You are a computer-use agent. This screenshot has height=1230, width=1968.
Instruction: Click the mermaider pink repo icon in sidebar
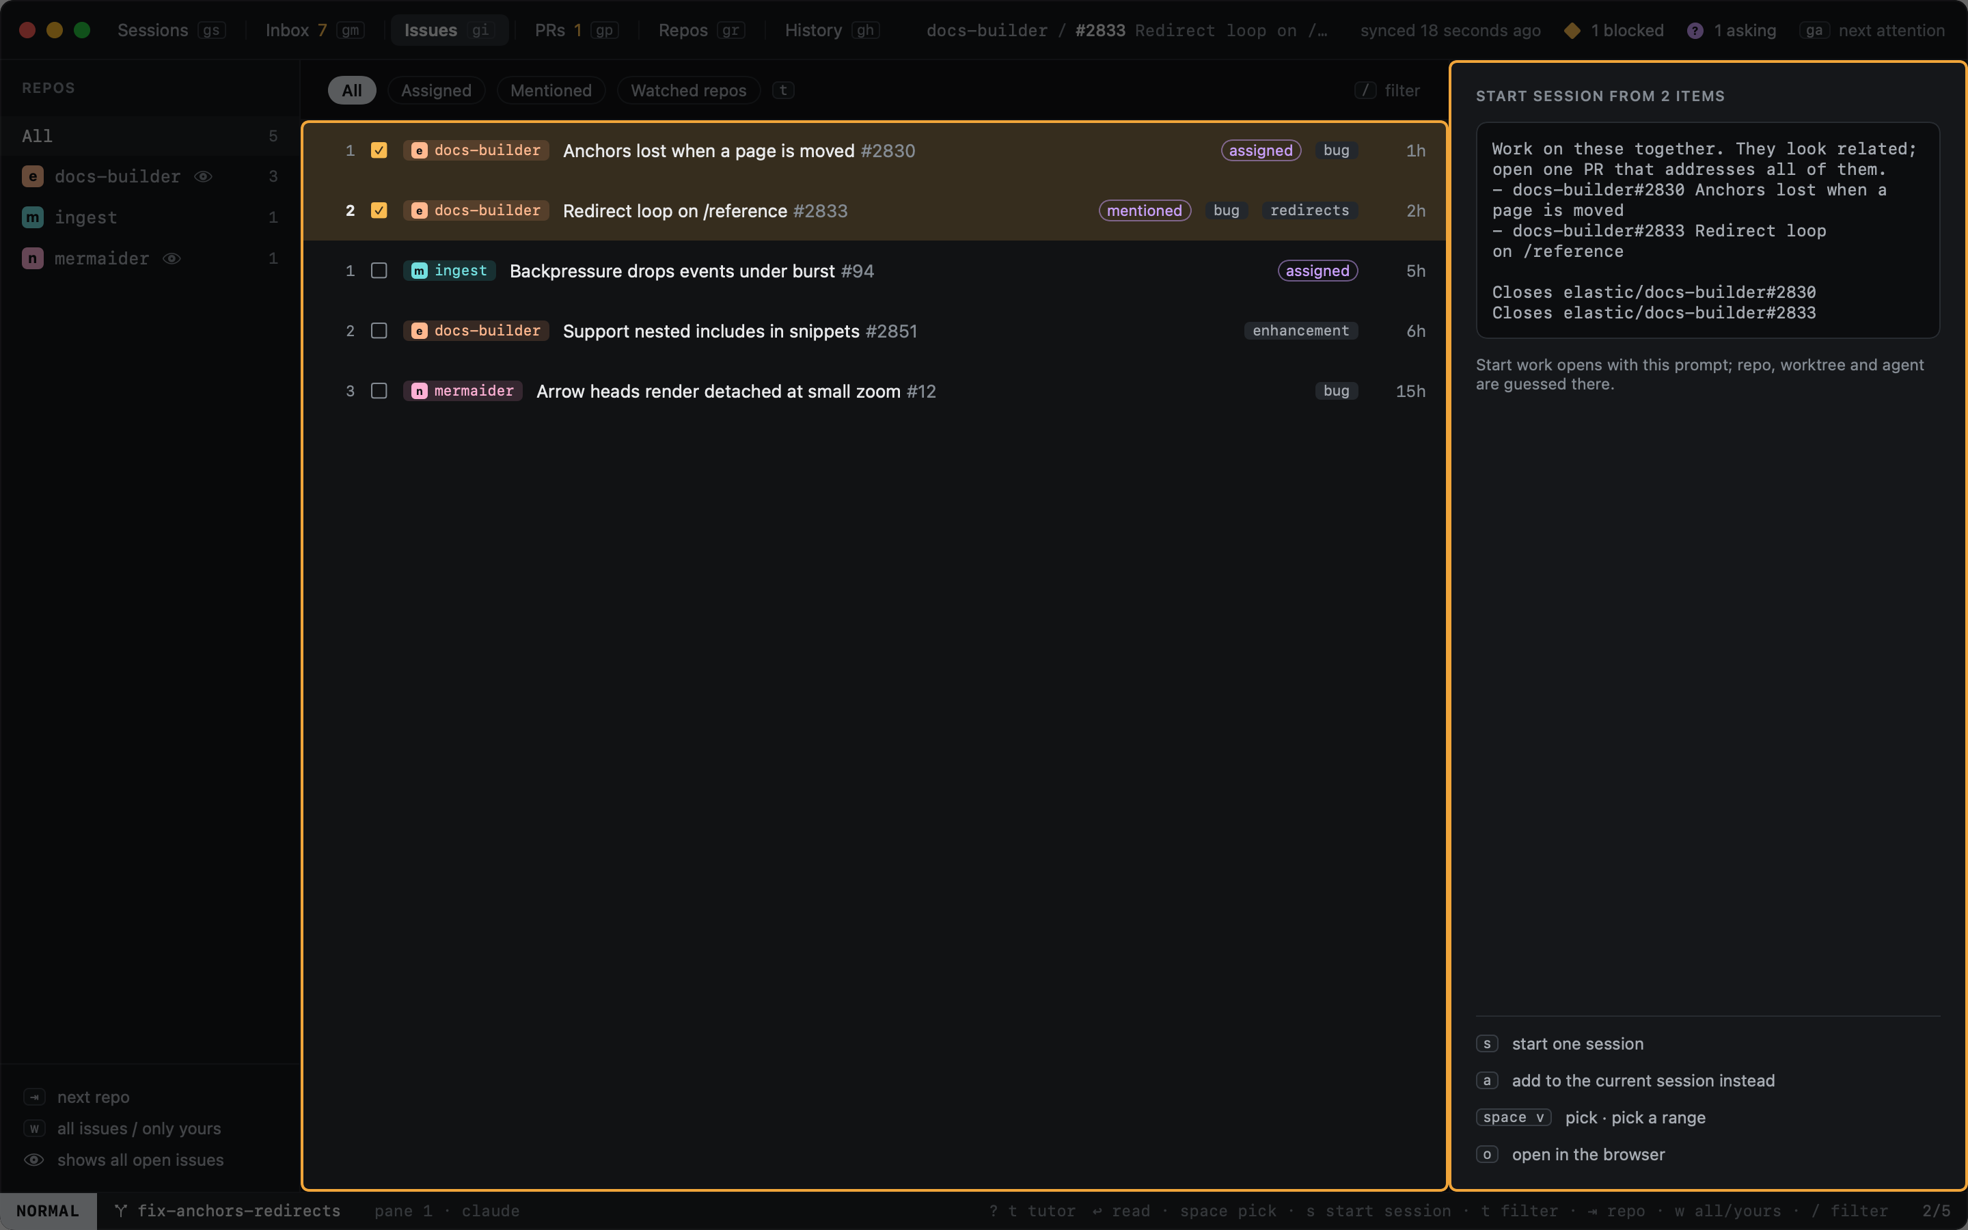tap(33, 259)
